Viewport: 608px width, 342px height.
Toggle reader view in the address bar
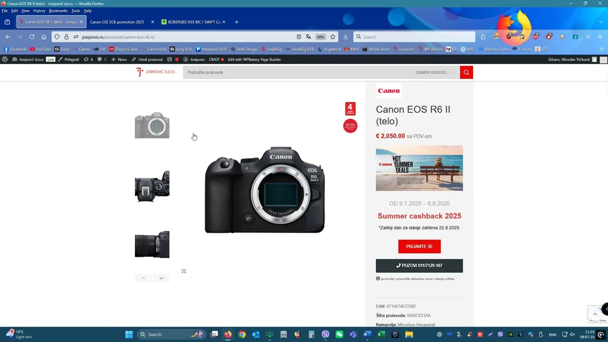point(299,37)
